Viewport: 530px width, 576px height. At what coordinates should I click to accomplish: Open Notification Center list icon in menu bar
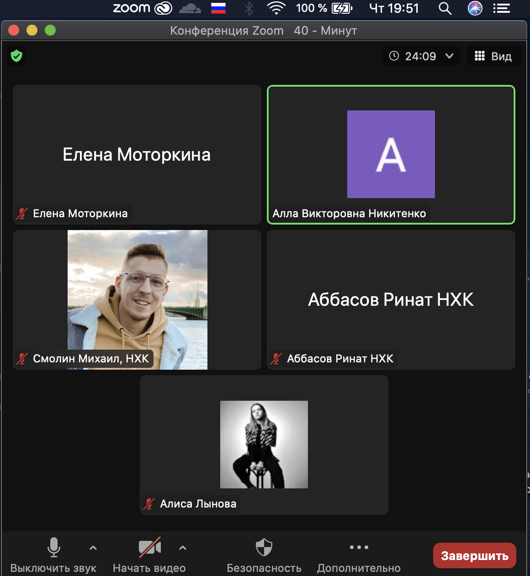coord(502,8)
